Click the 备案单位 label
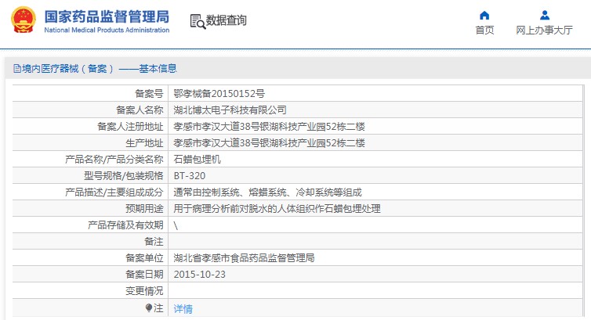Image resolution: width=591 pixels, height=320 pixels. tap(145, 258)
